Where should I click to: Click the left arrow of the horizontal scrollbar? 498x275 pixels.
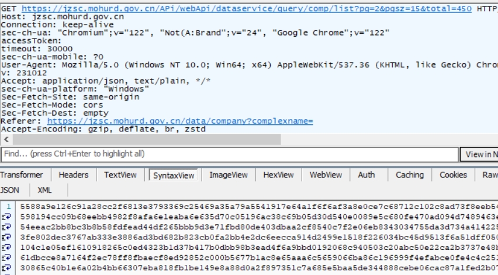coord(6,140)
